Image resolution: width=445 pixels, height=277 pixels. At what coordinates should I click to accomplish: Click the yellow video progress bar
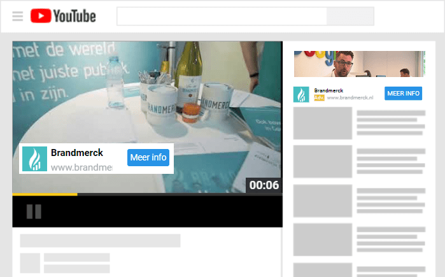pyautogui.click(x=45, y=194)
